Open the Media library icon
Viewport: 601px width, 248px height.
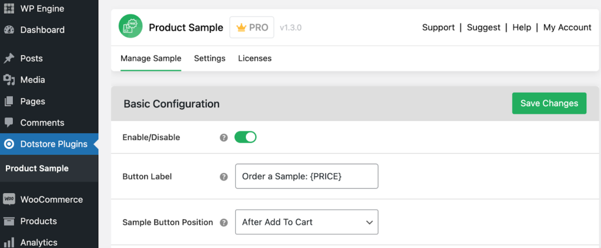tap(9, 80)
